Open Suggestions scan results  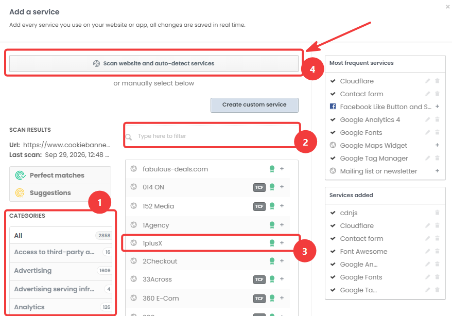pos(60,192)
